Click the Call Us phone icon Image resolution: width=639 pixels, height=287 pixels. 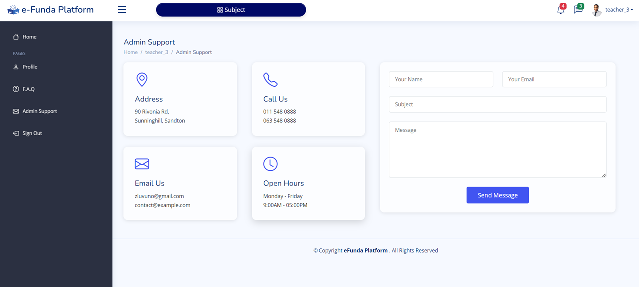click(x=270, y=80)
